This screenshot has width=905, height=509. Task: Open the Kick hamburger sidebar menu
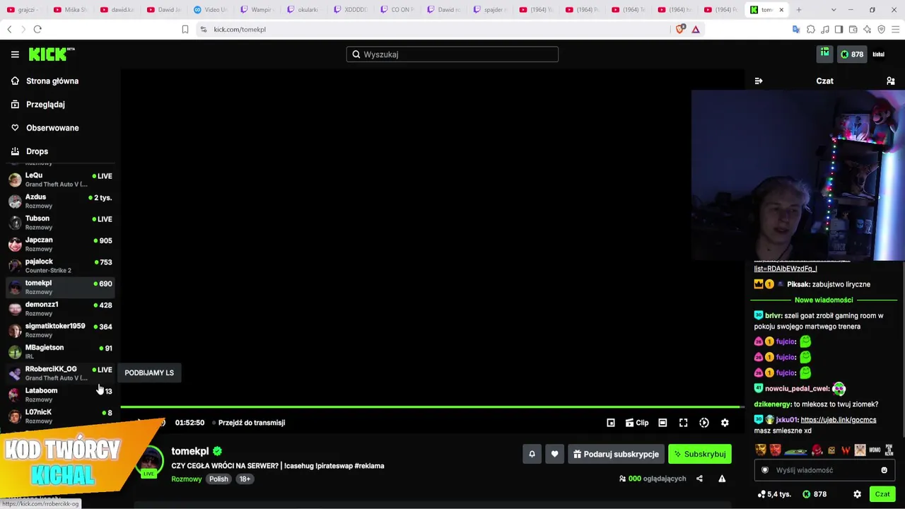pyautogui.click(x=15, y=54)
